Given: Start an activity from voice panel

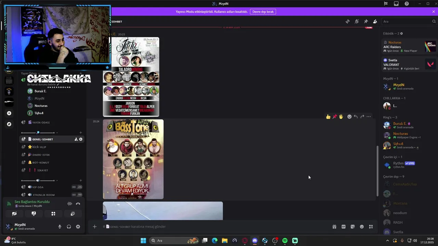Looking at the screenshot, I should (53, 214).
